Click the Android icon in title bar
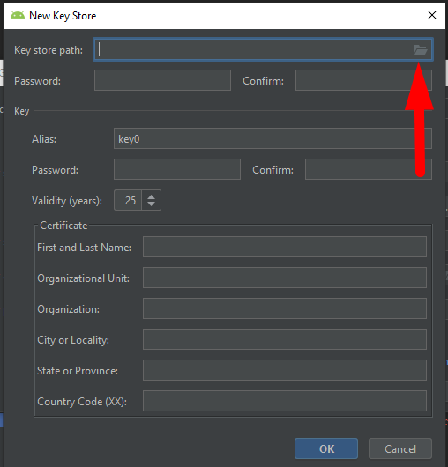The width and height of the screenshot is (448, 467). (x=18, y=15)
